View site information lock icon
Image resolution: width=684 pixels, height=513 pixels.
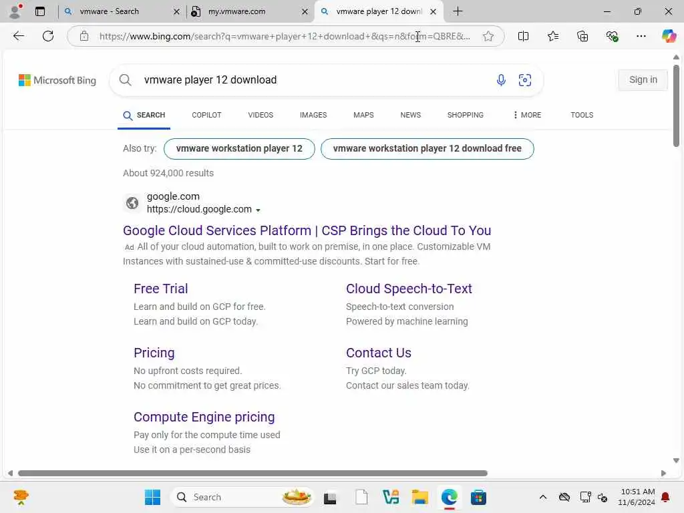click(x=84, y=36)
